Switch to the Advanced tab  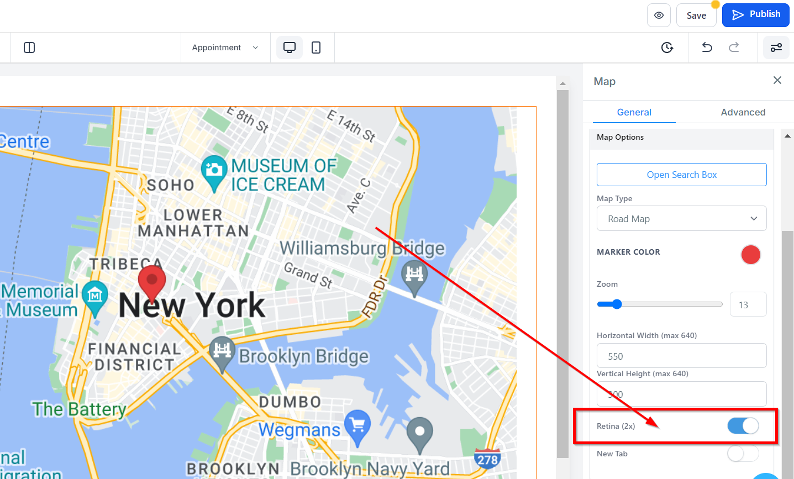point(743,112)
